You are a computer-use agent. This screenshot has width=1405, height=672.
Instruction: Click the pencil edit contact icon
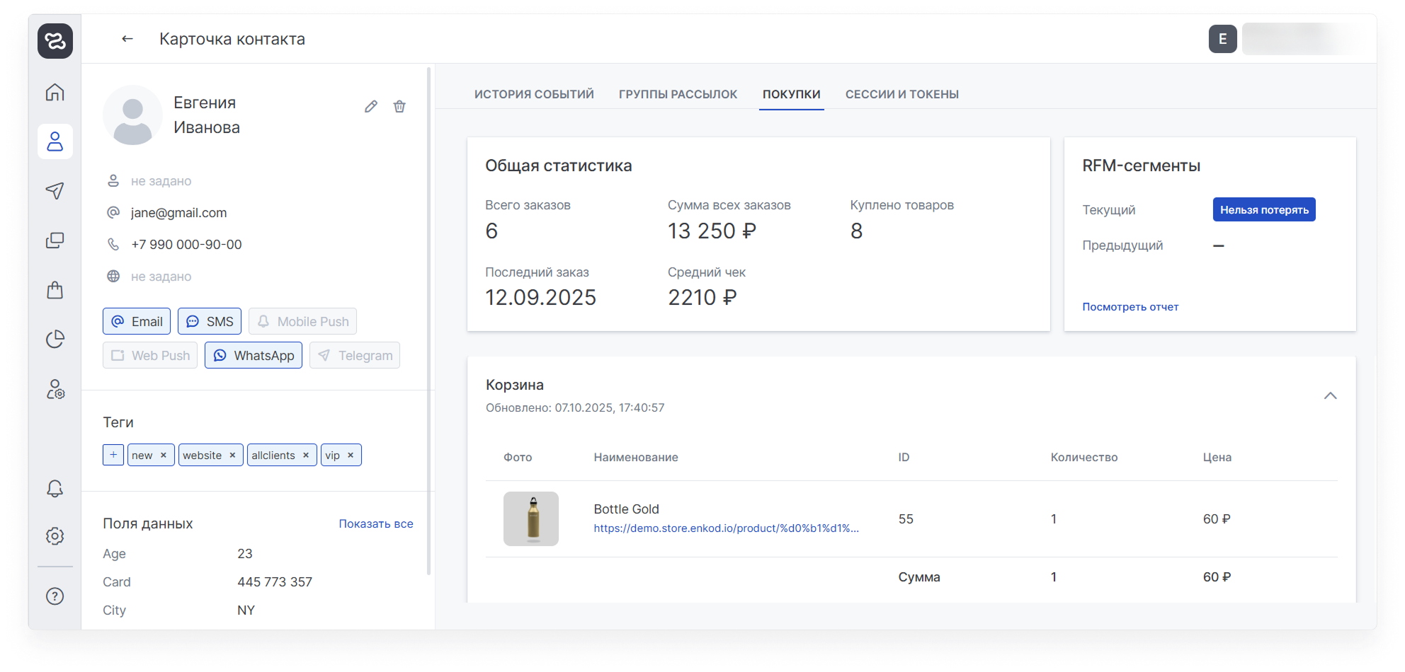(x=371, y=107)
